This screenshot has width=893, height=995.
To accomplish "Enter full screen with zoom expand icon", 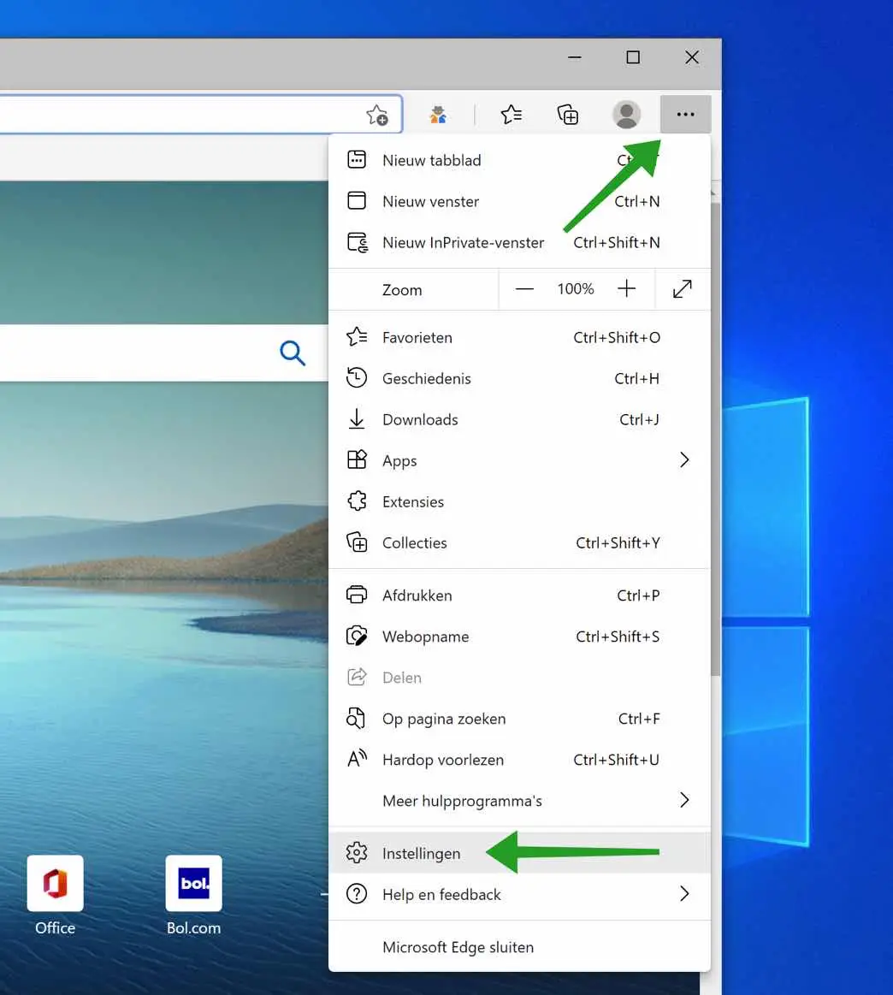I will (x=683, y=288).
